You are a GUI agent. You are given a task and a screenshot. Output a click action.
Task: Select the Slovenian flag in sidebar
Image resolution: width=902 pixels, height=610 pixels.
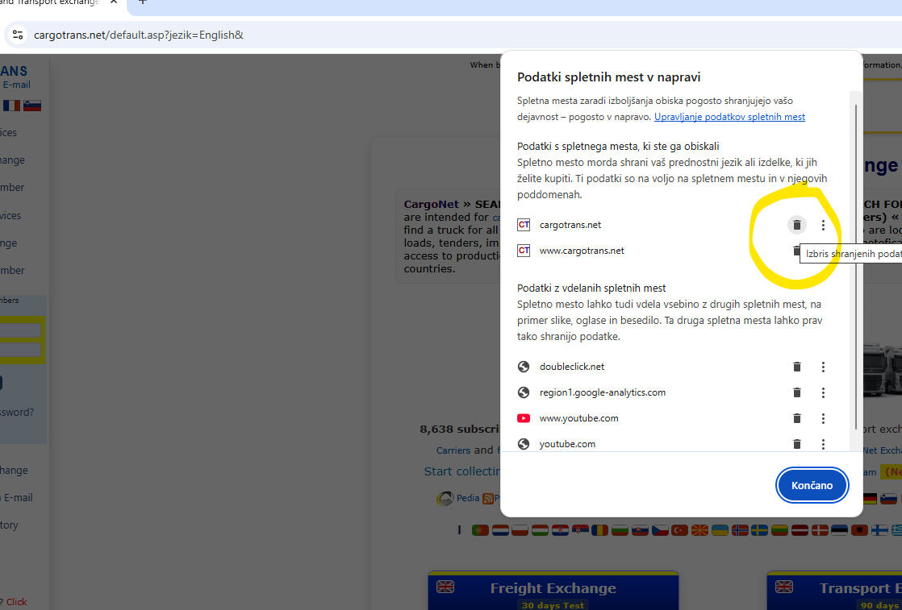coord(32,106)
